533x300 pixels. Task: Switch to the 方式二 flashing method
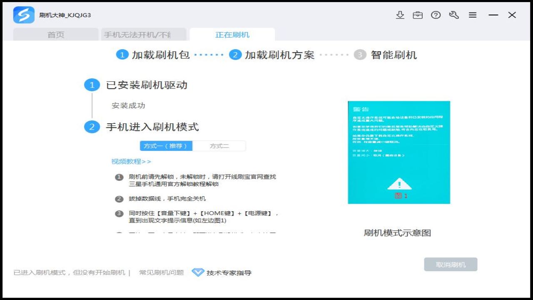coord(219,146)
